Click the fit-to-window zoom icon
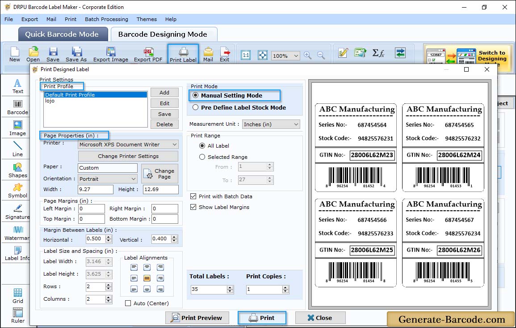The height and width of the screenshot is (328, 516). (263, 55)
